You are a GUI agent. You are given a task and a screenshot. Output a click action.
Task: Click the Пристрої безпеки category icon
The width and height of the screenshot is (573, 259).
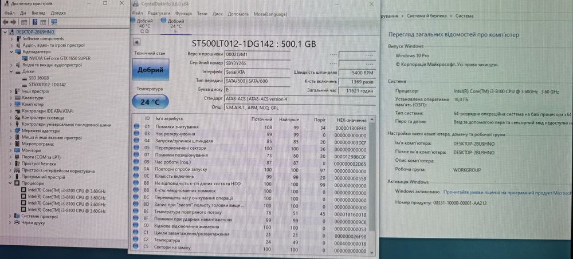(x=18, y=164)
